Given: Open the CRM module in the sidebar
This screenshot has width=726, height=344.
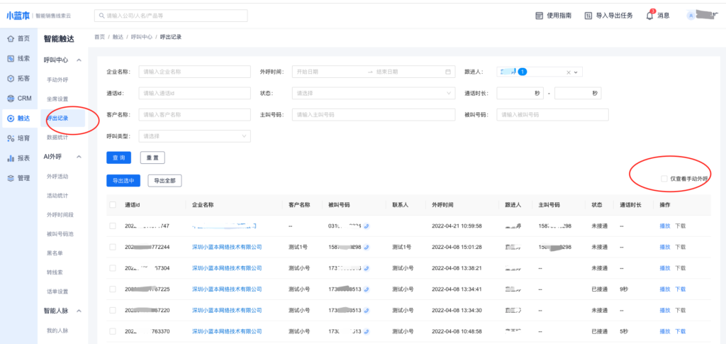Looking at the screenshot, I should coord(19,99).
